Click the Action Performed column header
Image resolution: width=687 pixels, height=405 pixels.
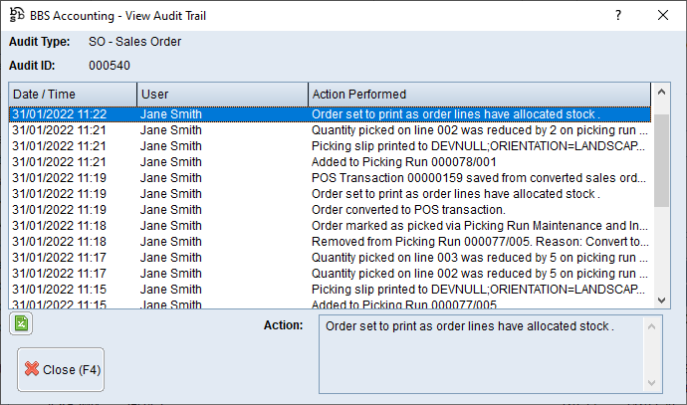(x=478, y=94)
